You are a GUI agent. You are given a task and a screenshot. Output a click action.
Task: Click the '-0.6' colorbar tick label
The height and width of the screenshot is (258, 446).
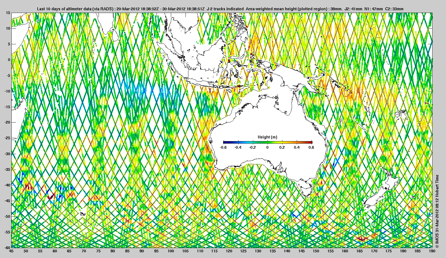(223, 147)
